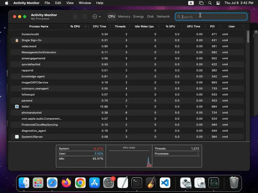The height and width of the screenshot is (193, 258).
Task: Switch to the Energy tab
Action: point(139,16)
